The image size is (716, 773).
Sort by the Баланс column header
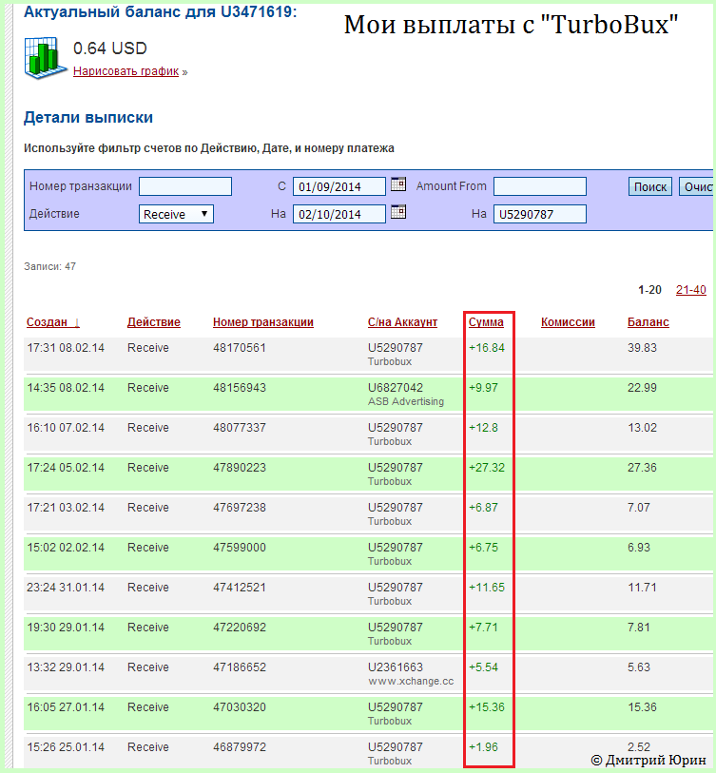[648, 322]
